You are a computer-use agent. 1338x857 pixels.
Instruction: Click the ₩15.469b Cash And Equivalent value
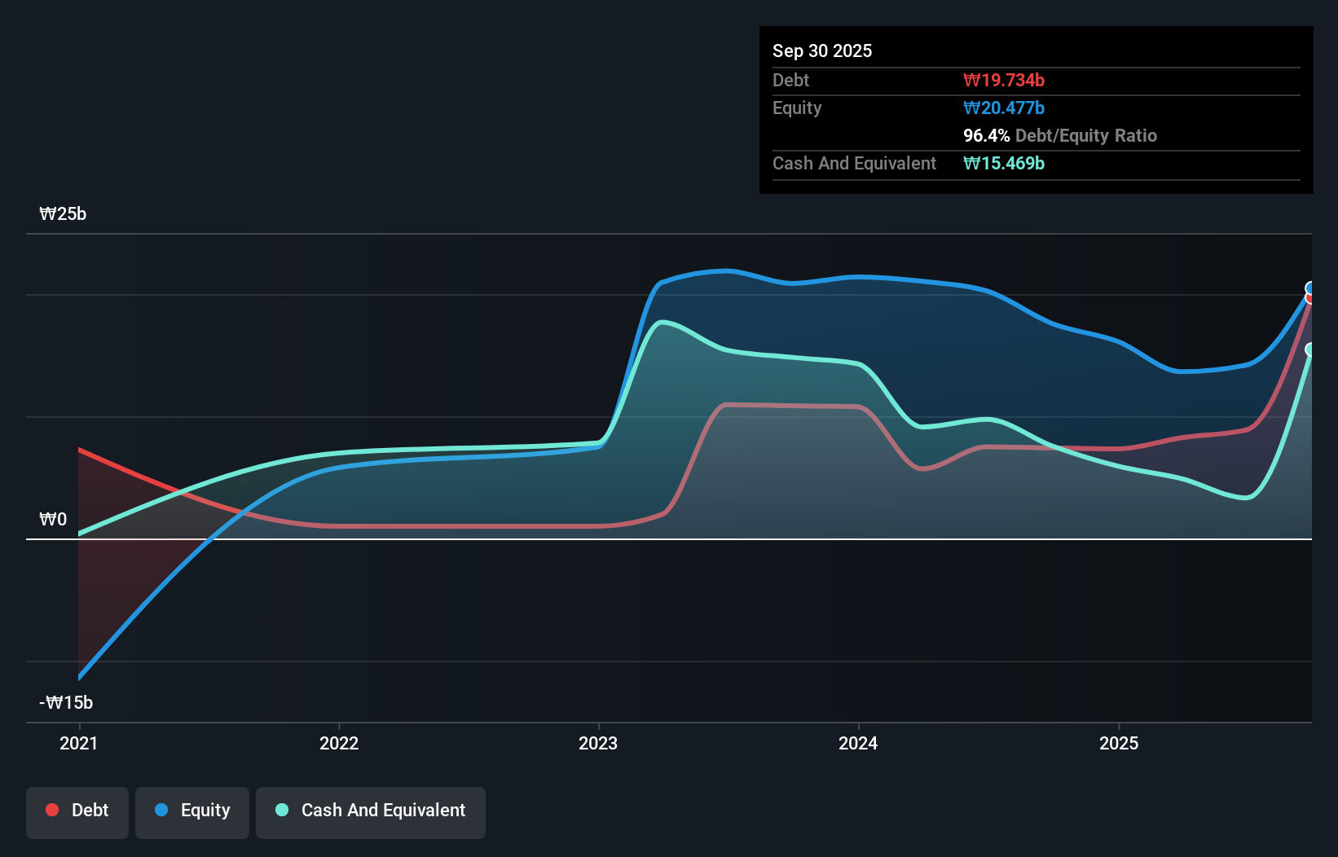(1004, 164)
